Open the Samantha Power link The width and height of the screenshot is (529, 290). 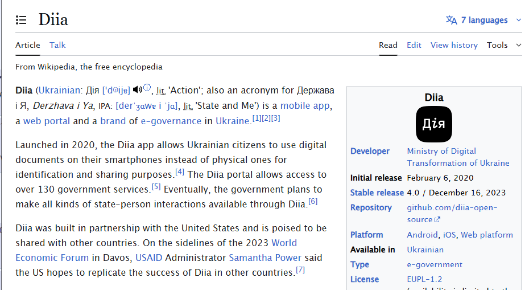(265, 258)
